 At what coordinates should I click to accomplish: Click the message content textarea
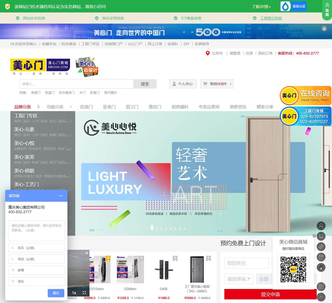coord(36,231)
